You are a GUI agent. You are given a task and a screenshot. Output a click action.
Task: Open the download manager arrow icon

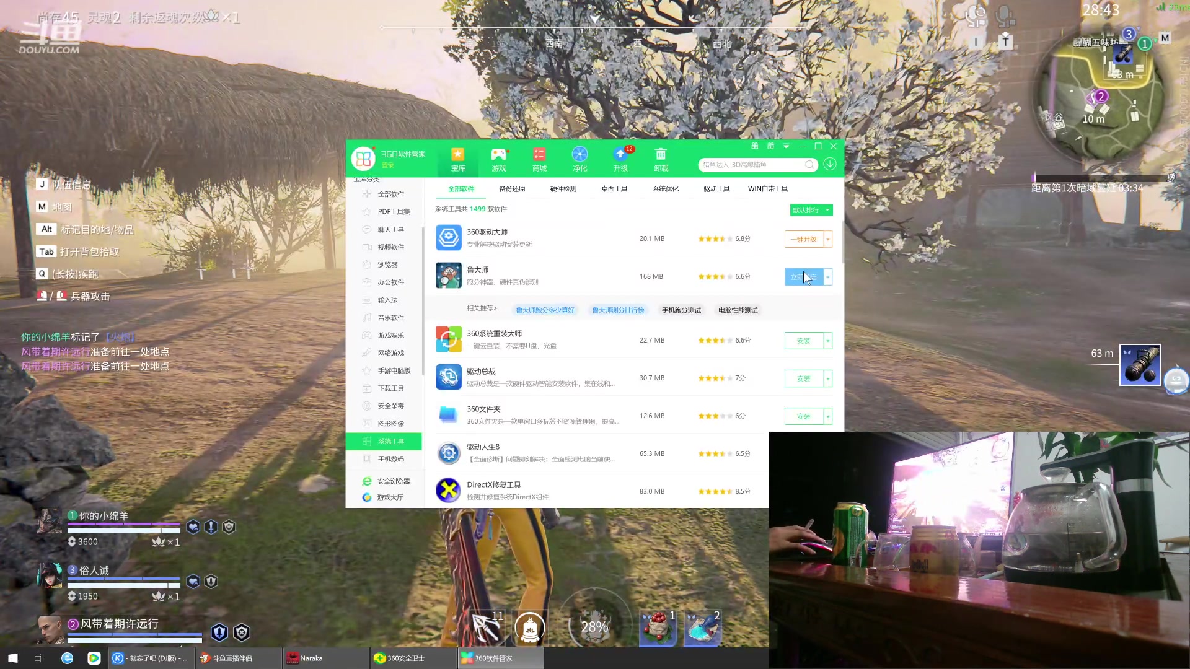coord(830,164)
